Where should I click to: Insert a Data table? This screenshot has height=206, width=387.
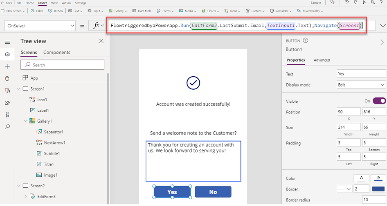coord(142,11)
